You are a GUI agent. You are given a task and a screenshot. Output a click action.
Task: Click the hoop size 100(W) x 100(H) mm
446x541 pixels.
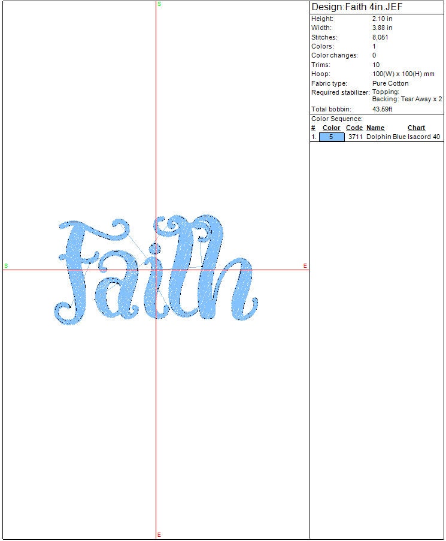pyautogui.click(x=403, y=74)
